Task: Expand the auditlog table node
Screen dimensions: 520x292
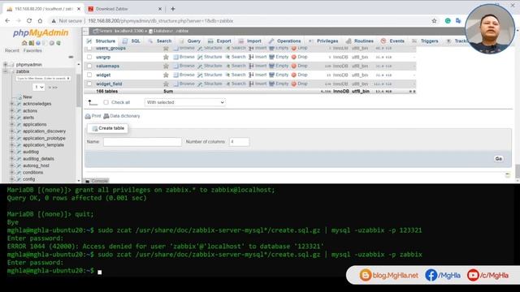Action: [x=12, y=152]
